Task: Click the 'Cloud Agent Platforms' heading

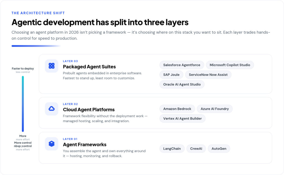Action: [x=89, y=110]
